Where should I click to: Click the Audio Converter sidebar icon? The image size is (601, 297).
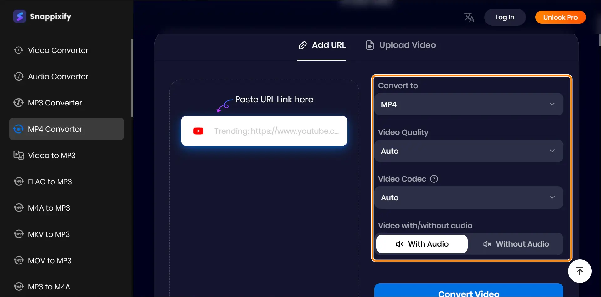18,77
